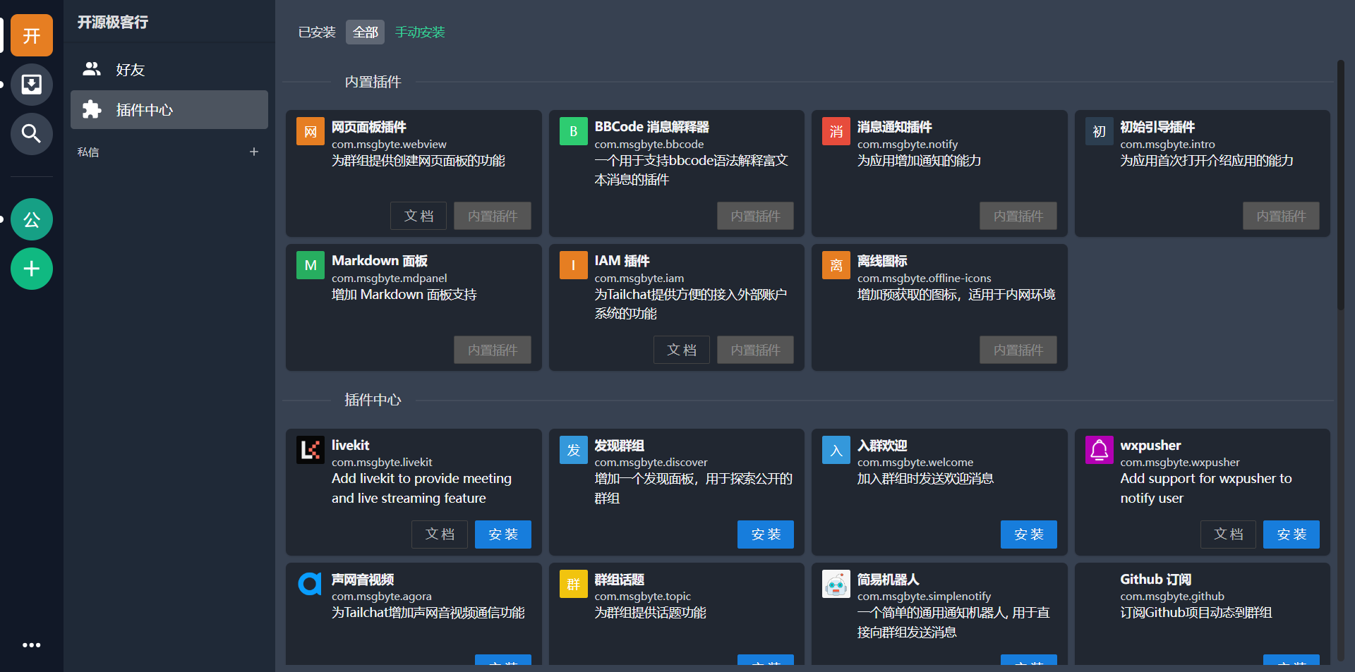The image size is (1355, 672).
Task: Open the 手动安装 tab
Action: pos(420,32)
